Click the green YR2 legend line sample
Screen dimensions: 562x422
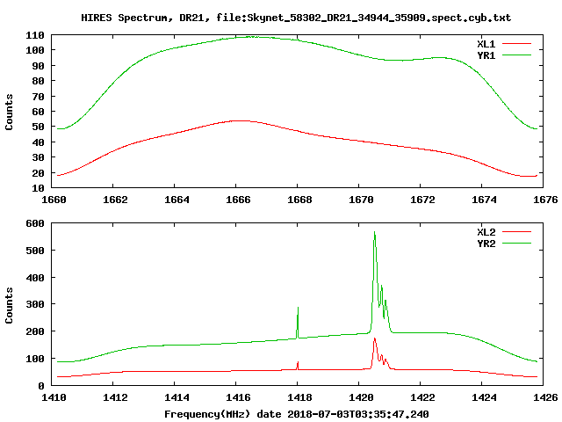pos(516,244)
